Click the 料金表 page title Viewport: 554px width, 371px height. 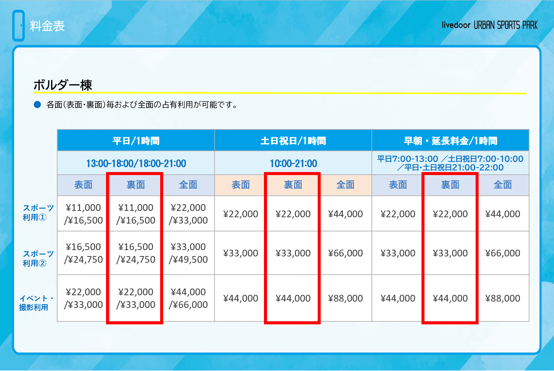pos(47,26)
